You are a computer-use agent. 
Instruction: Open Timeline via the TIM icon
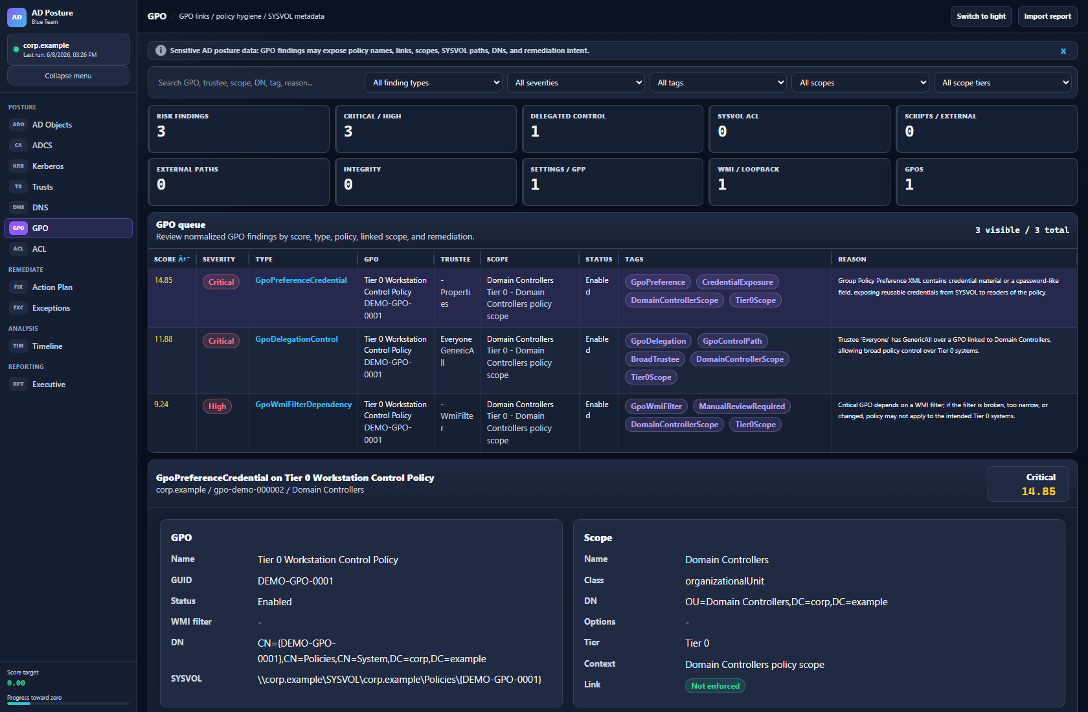point(18,346)
